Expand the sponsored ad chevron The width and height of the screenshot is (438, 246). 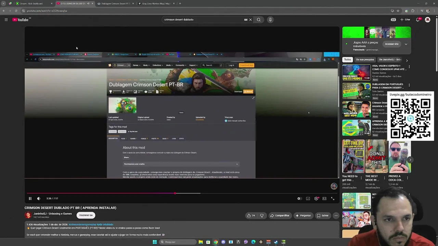(406, 44)
